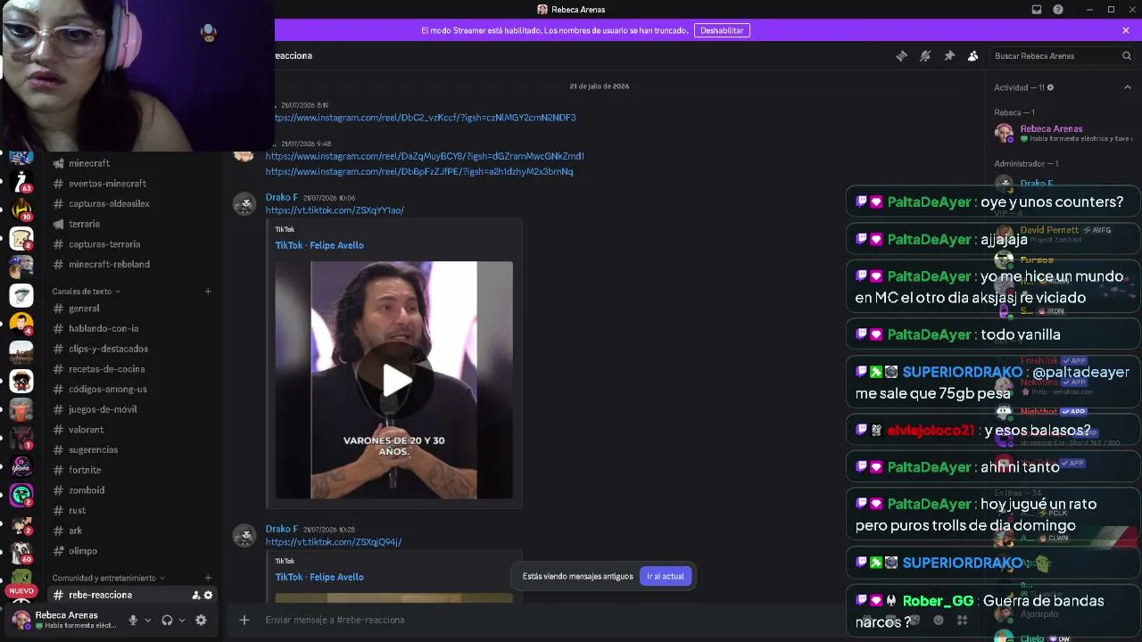Screen dimensions: 1142x642
Task: Open the threads icon in channel header
Action: pyautogui.click(x=901, y=55)
